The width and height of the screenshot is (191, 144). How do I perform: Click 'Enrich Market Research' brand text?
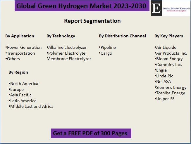tap(176, 8)
